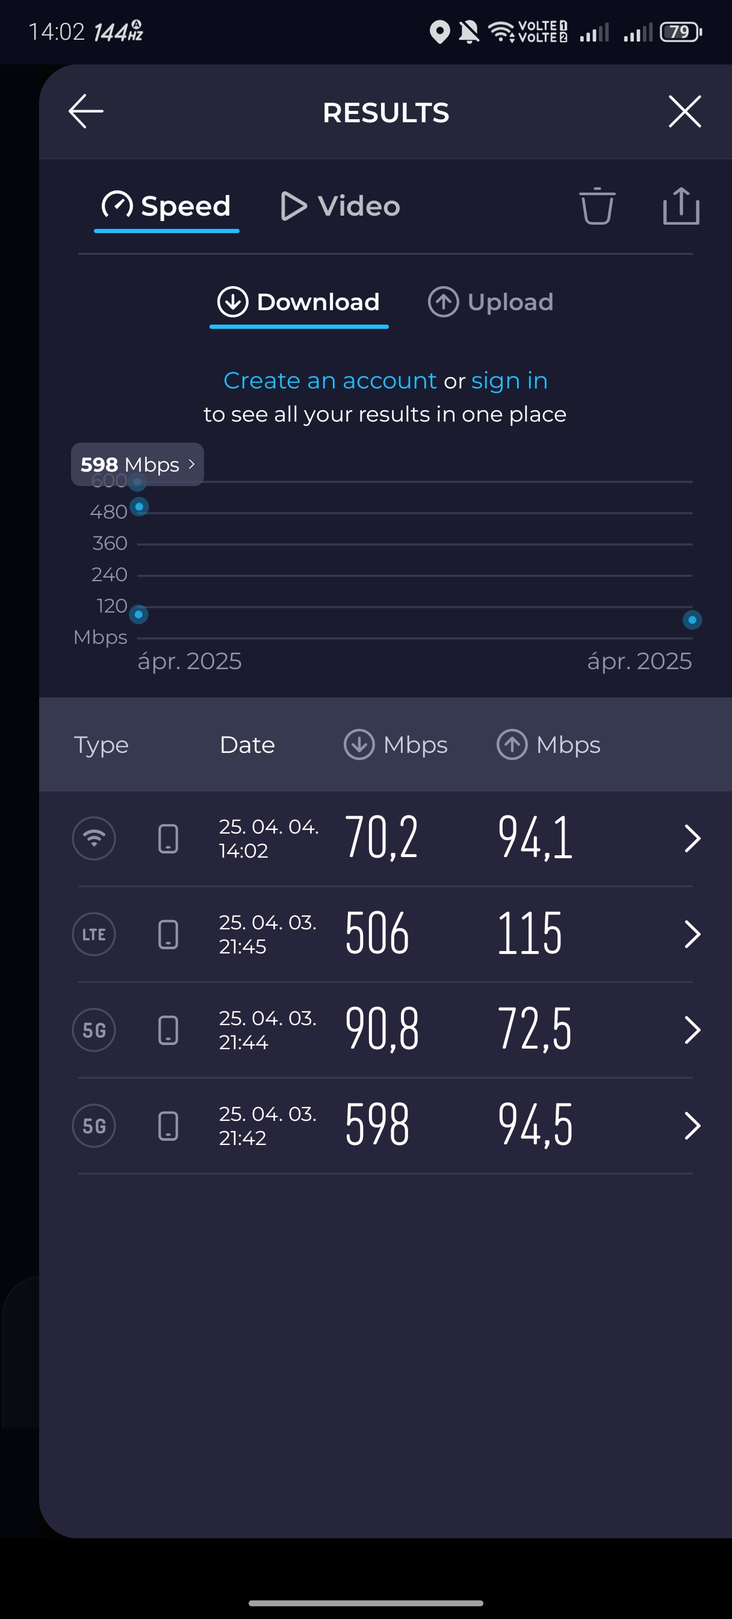Tap the 598 Mbps chart tooltip

(x=137, y=464)
